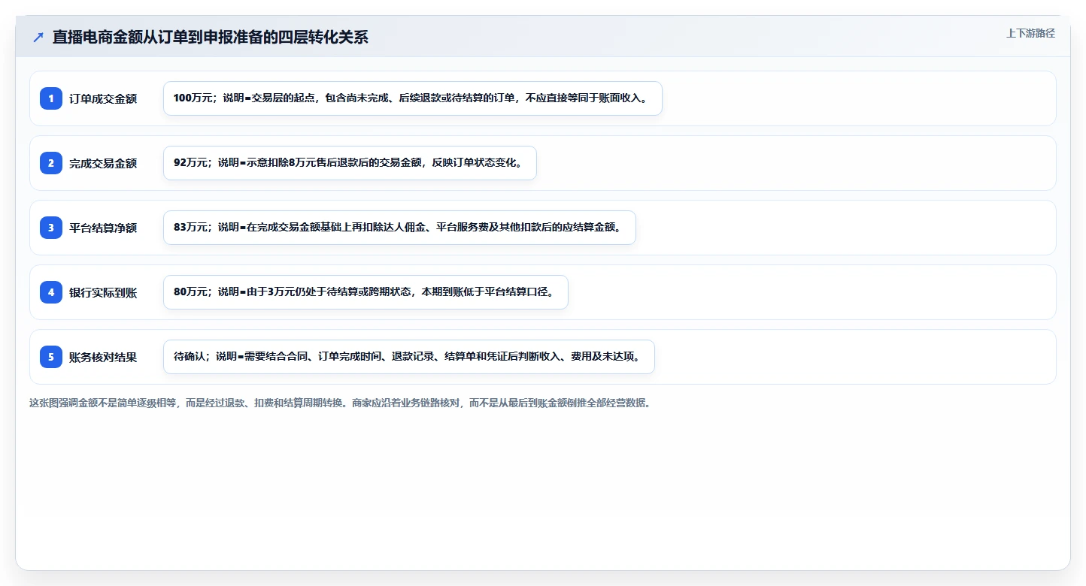Select the 平台结算净额 label
Viewport: 1086px width, 586px height.
103,228
